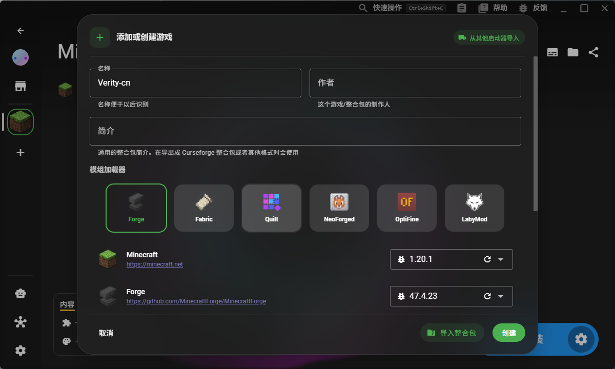Click the bug icon beside 47.4.23

(401, 296)
